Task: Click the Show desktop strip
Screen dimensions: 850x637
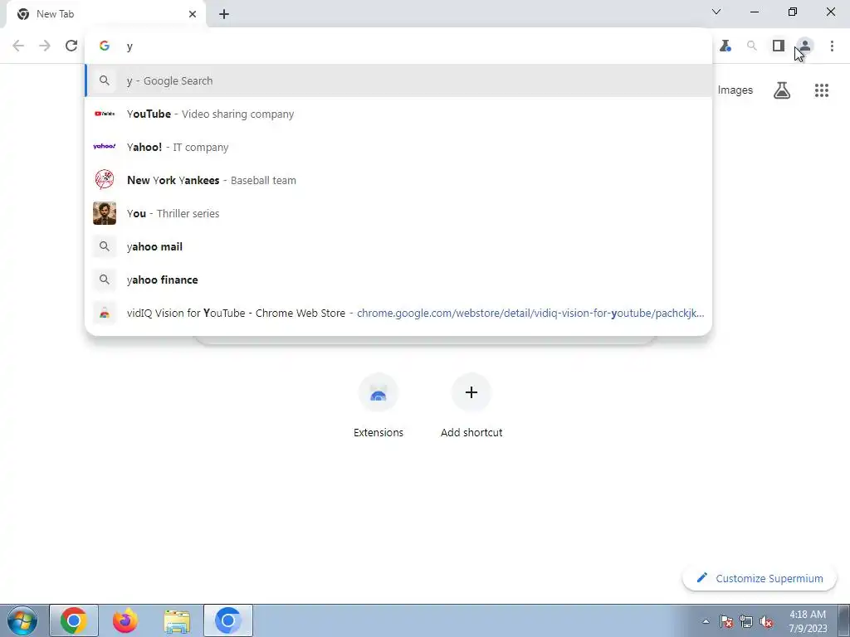Action: 843,620
